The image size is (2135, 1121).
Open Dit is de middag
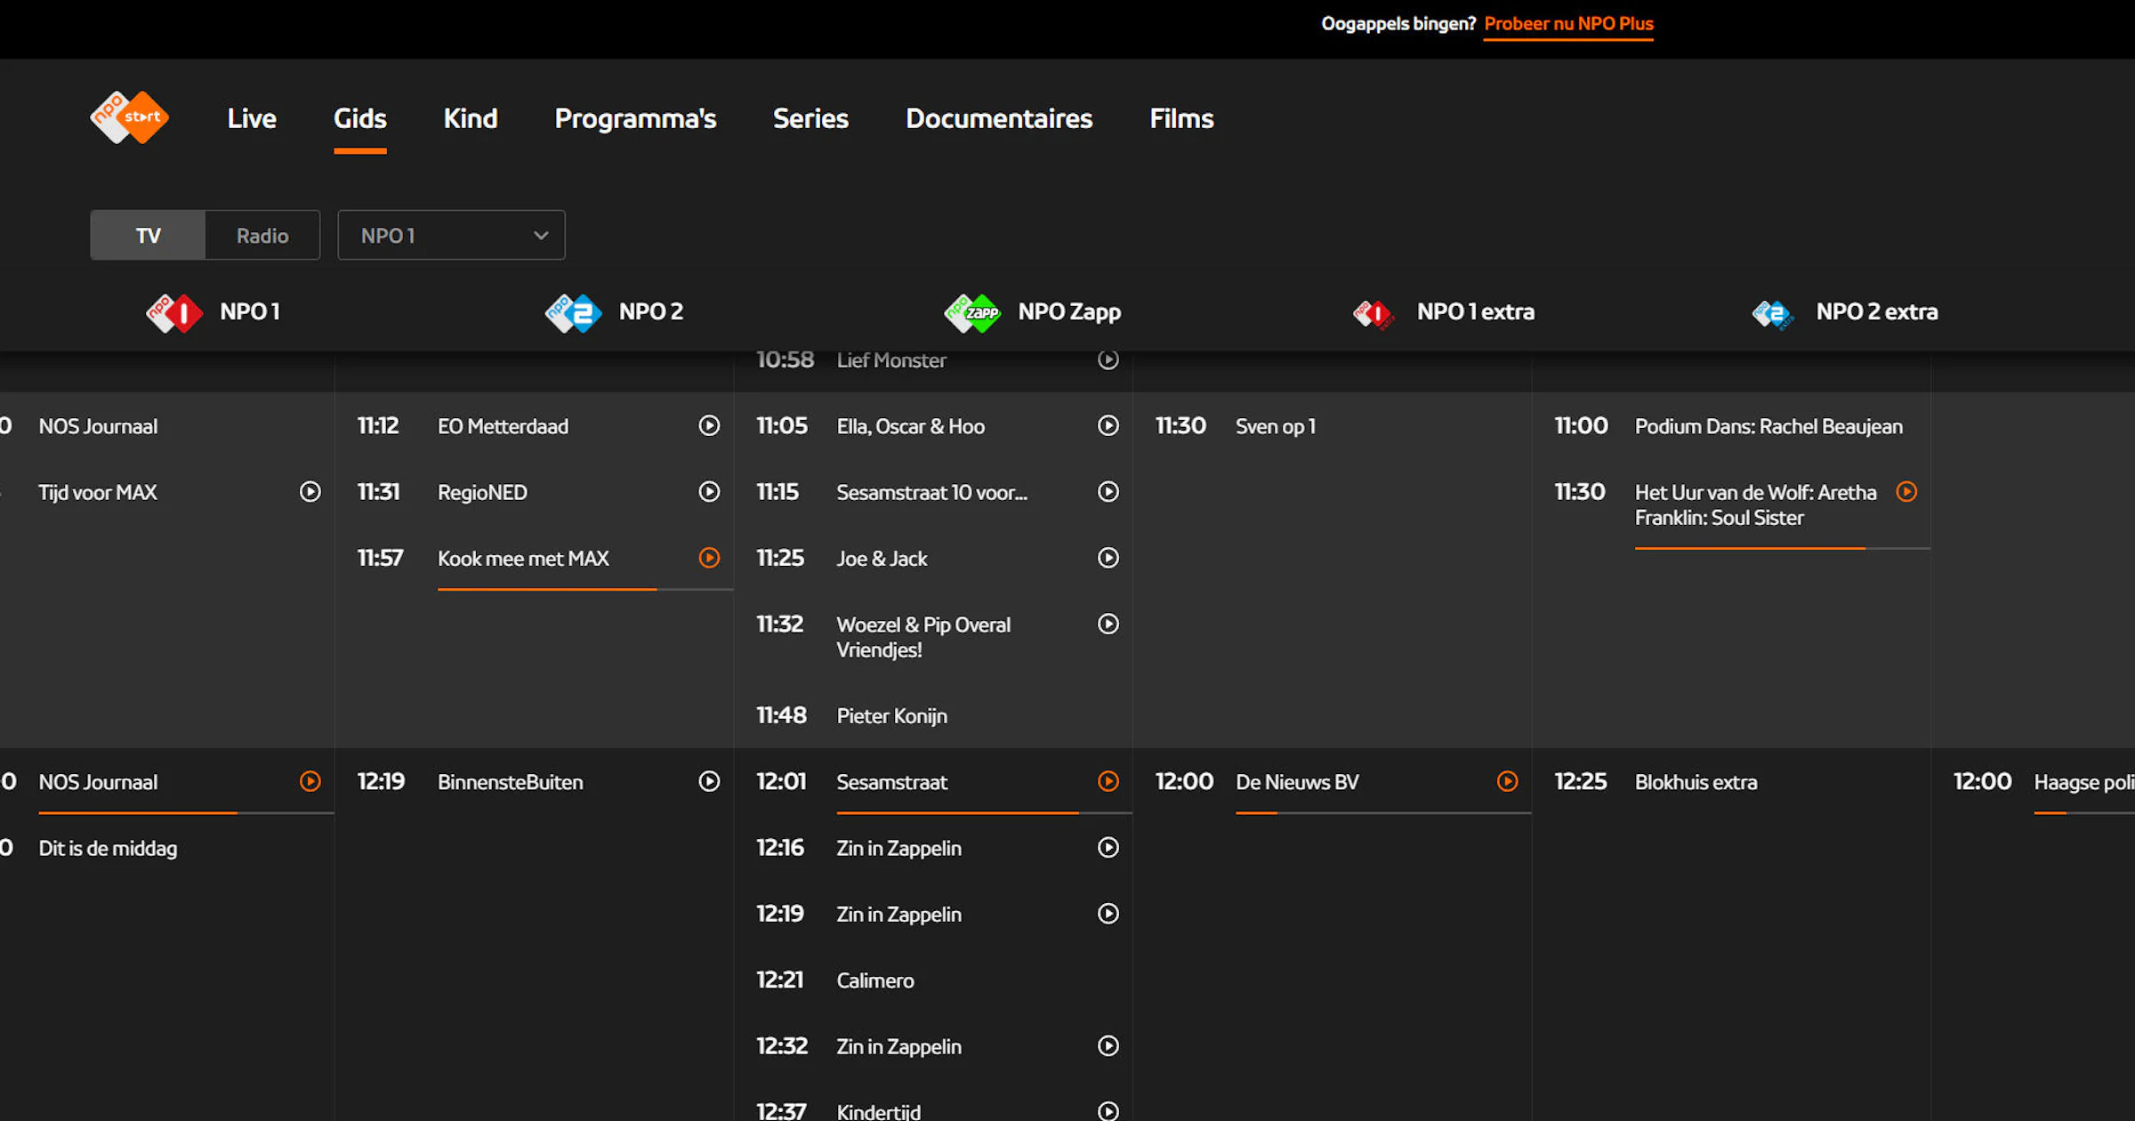108,849
